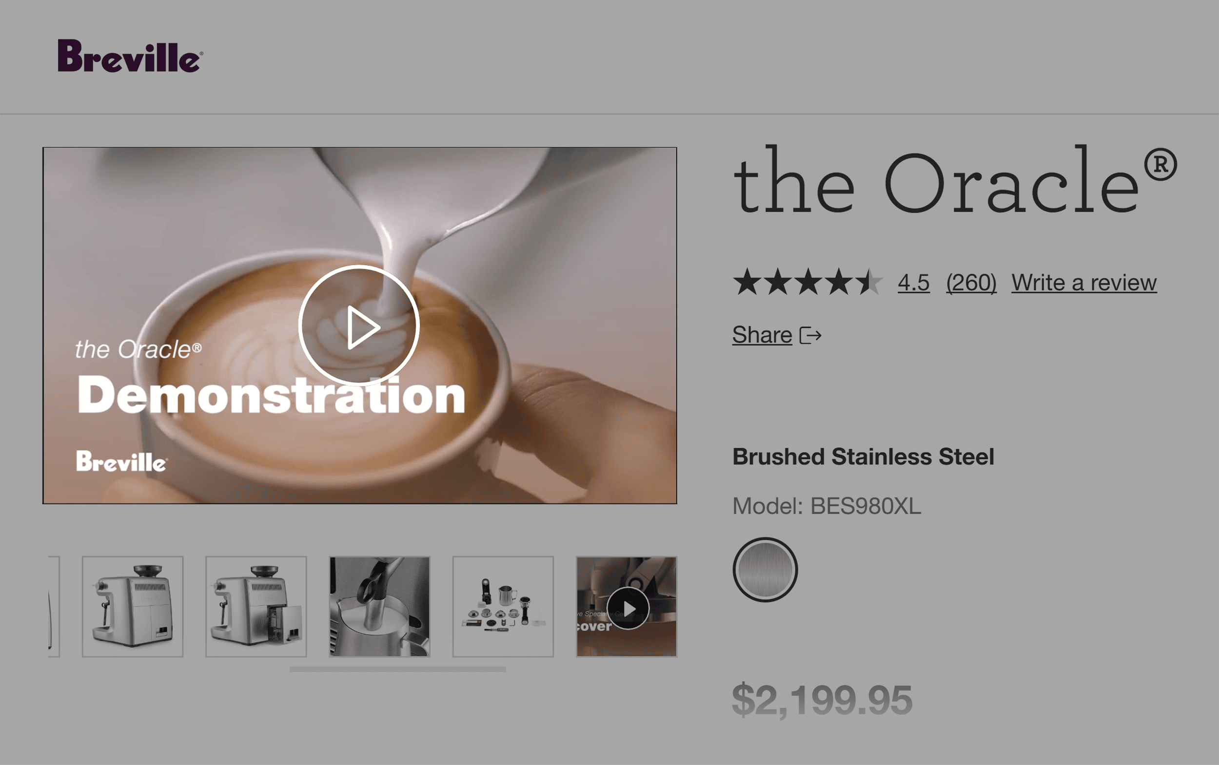Click the partially visible leftmost thumbnail
The image size is (1219, 765).
tap(53, 609)
